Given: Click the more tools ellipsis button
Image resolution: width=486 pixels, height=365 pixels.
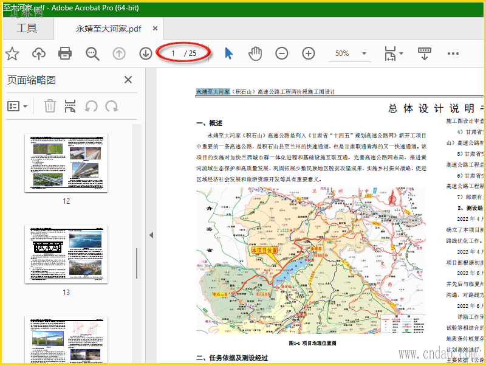Looking at the screenshot, I should pos(453,54).
